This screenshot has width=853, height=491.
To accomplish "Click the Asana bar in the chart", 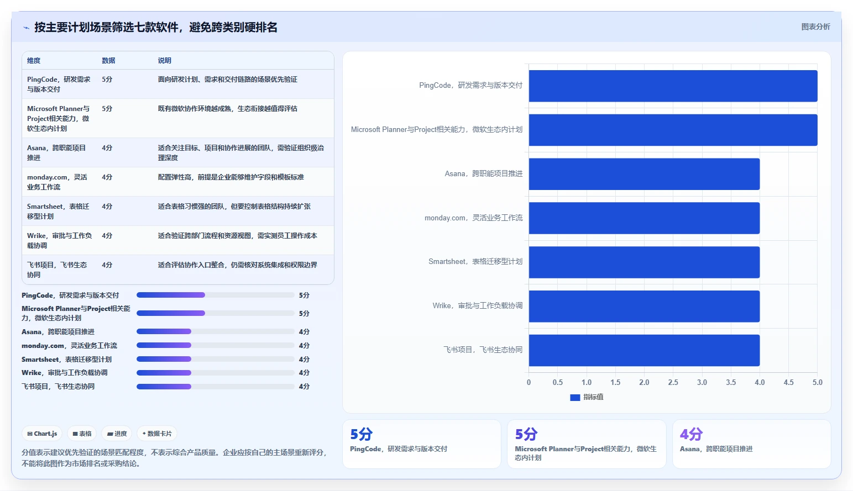I will tap(644, 174).
